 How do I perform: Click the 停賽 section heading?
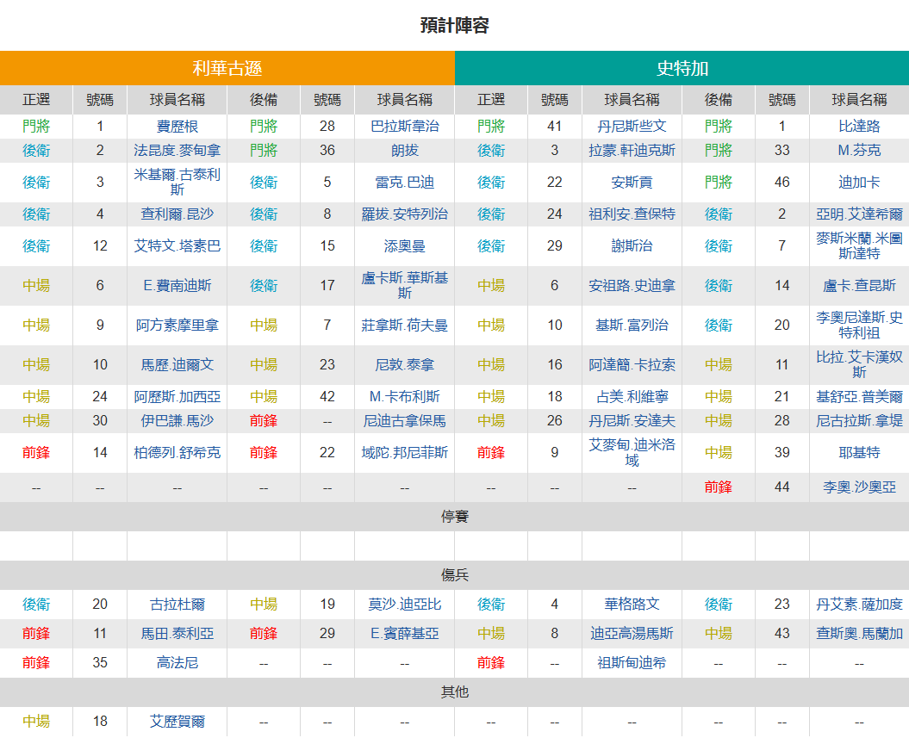pyautogui.click(x=455, y=517)
